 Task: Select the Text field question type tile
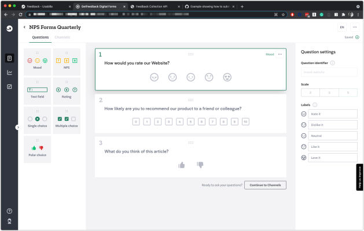38,91
